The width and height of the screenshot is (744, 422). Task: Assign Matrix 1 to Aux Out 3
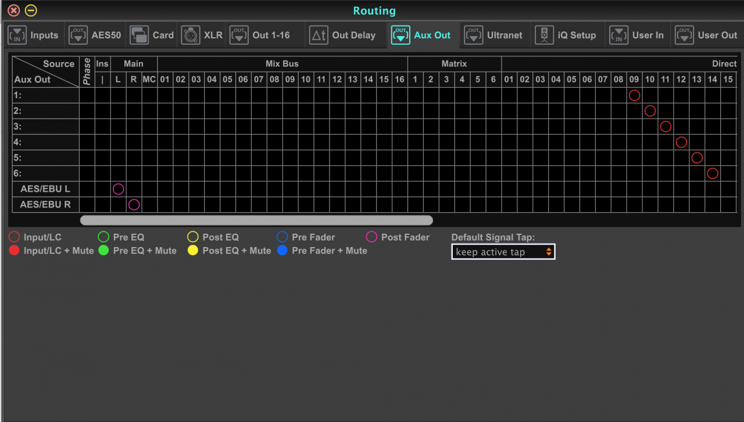(x=416, y=126)
